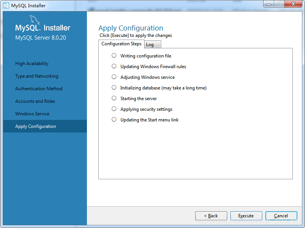Screen dimensions: 305x228
Task: Select the Updating Windows Firewall rules indicator
Action: 114,66
